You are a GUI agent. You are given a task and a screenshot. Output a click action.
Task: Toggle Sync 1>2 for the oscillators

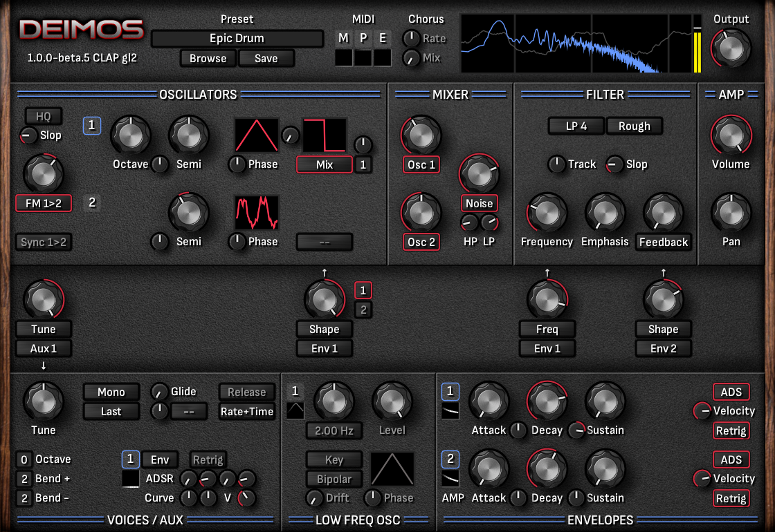tap(43, 242)
